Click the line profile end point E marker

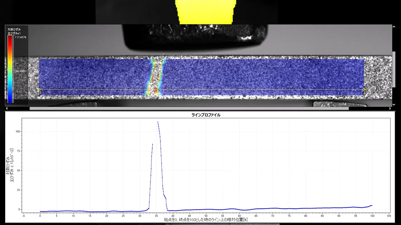[x=363, y=90]
